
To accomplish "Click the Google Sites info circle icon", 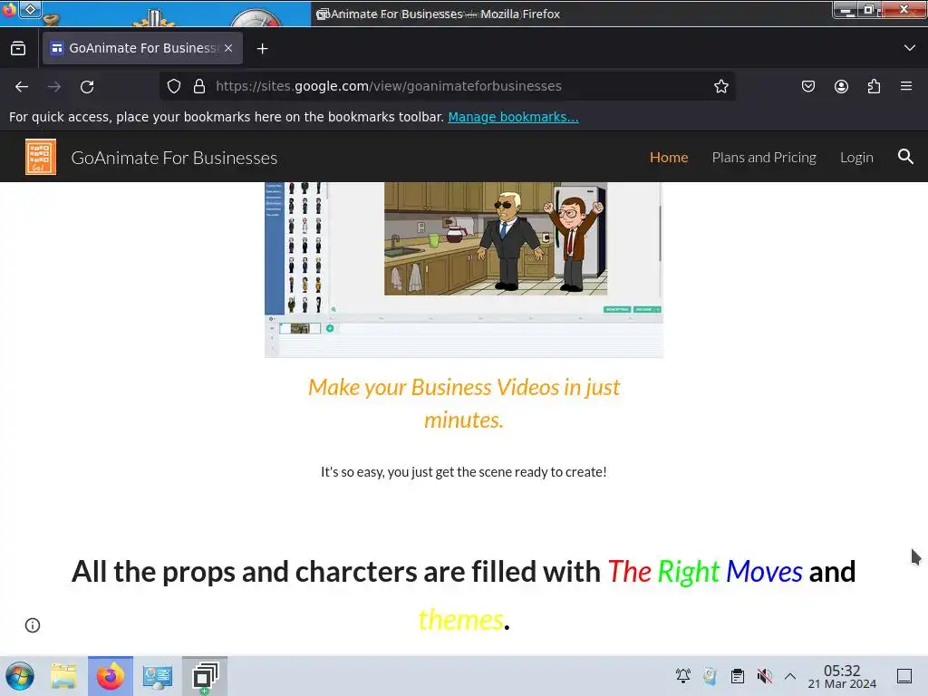I will pyautogui.click(x=33, y=625).
